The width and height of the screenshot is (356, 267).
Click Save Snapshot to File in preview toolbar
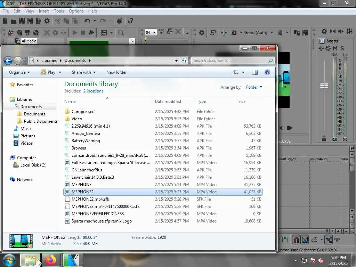[305, 33]
